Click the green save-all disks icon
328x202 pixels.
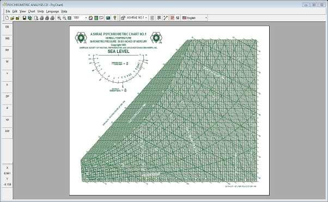[x=30, y=18]
